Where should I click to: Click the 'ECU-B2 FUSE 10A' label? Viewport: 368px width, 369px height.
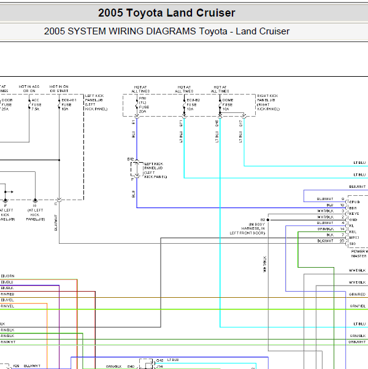(x=193, y=104)
